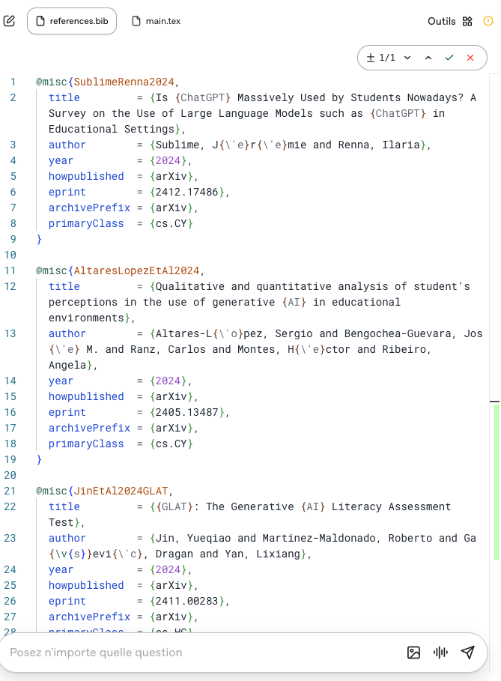Accept the change with green checkmark
The image size is (501, 681).
point(449,58)
